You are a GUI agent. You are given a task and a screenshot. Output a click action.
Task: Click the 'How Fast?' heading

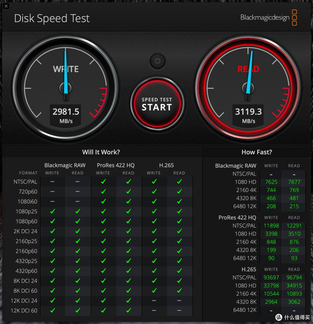[x=257, y=152]
